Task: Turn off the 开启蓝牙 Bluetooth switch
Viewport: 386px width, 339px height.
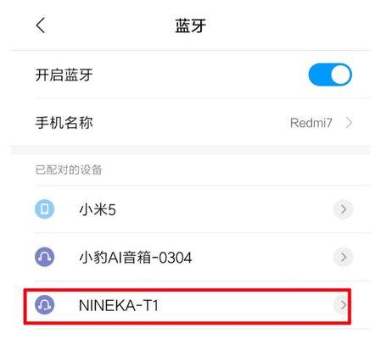Action: click(330, 75)
